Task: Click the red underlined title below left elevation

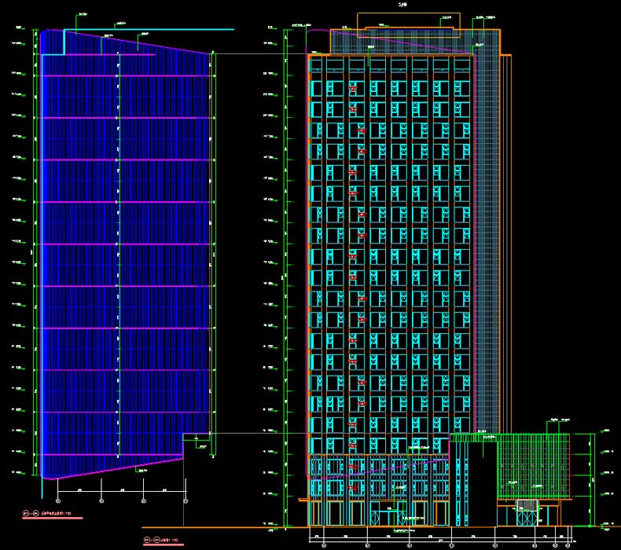Action: point(53,515)
